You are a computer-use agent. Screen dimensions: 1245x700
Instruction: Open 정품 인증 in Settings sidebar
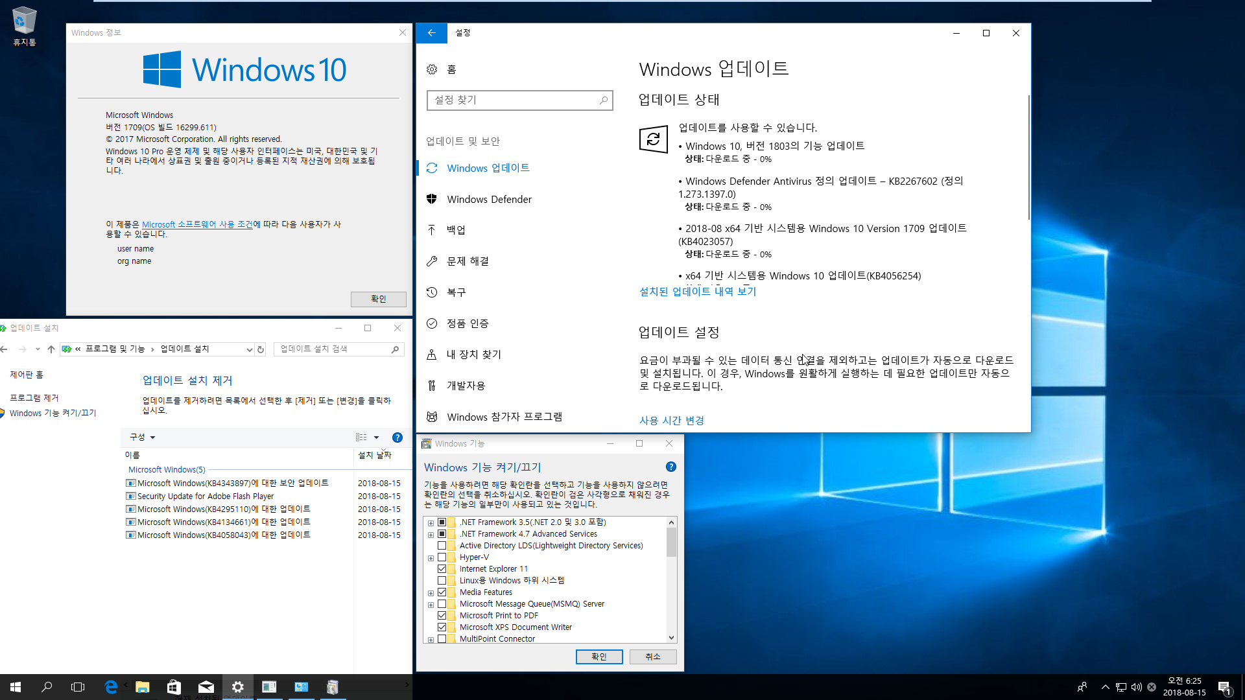(x=468, y=323)
